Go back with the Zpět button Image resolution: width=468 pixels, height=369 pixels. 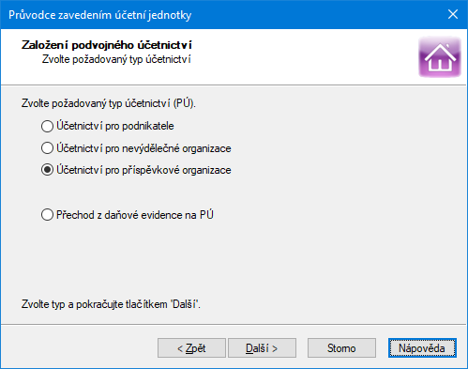[x=191, y=347]
